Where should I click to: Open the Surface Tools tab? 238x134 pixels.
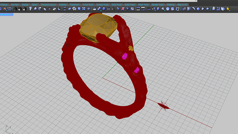(102, 5)
